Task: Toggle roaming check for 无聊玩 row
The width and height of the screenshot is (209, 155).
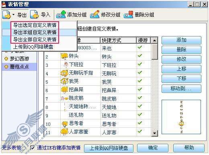Action: coord(140,72)
